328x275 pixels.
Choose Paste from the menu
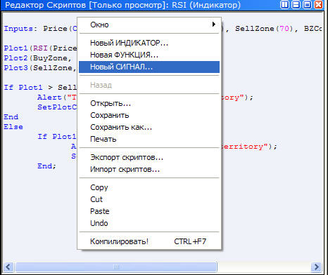click(x=149, y=211)
